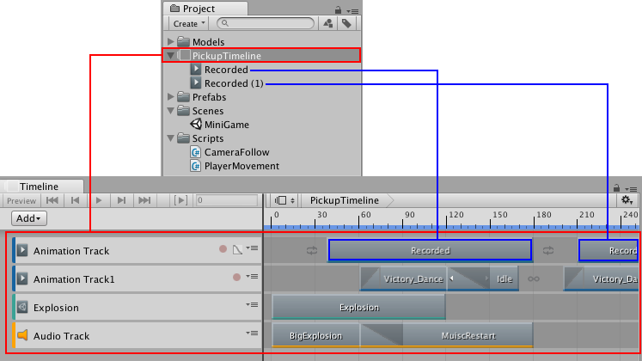Viewport: 642px width, 361px height.
Task: Click the frame number field
Action: coord(226,200)
